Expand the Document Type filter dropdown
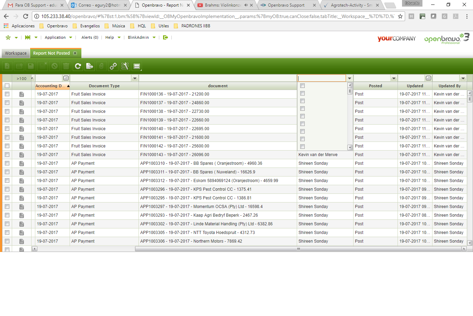Screen dimensions: 473x316 [135, 78]
